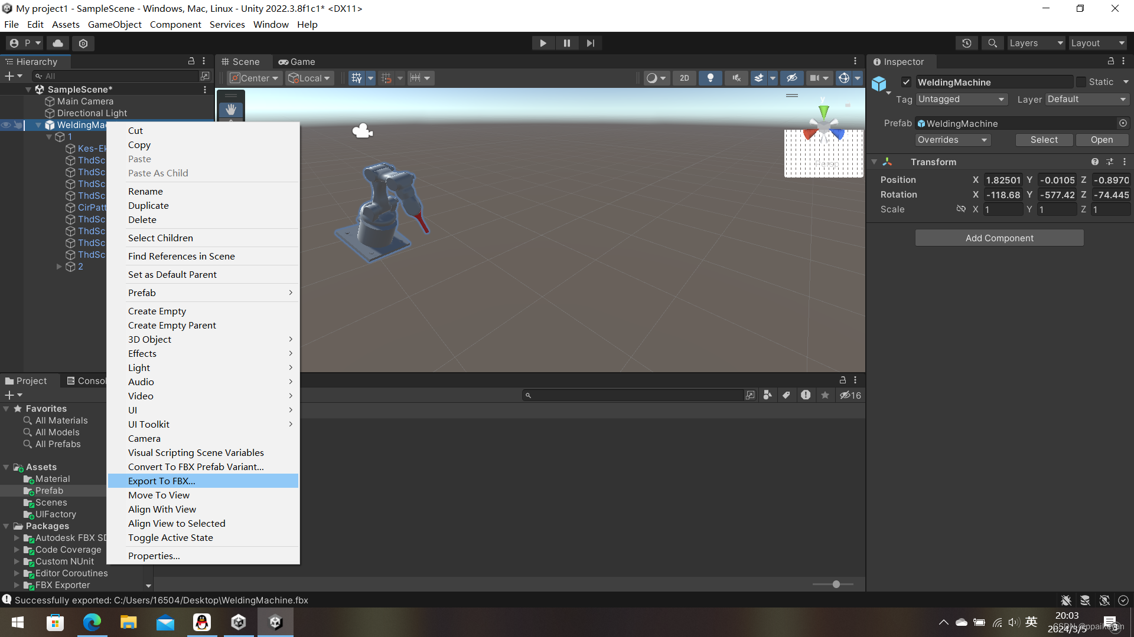Viewport: 1134px width, 637px height.
Task: Open the Overrides dropdown in the Inspector
Action: pyautogui.click(x=953, y=140)
